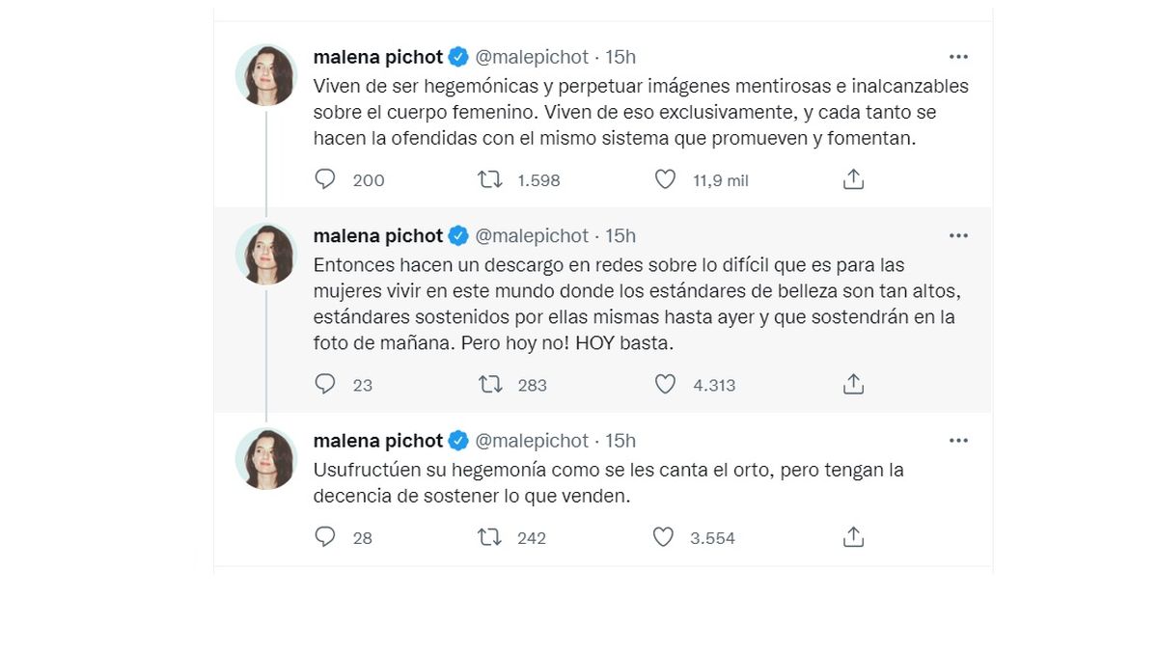Retweet the tweet with 283 retweets

490,384
